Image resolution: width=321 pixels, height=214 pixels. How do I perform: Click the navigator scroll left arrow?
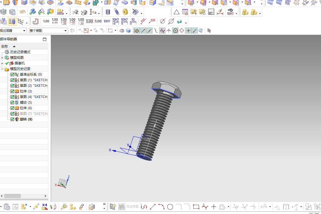tap(2, 196)
